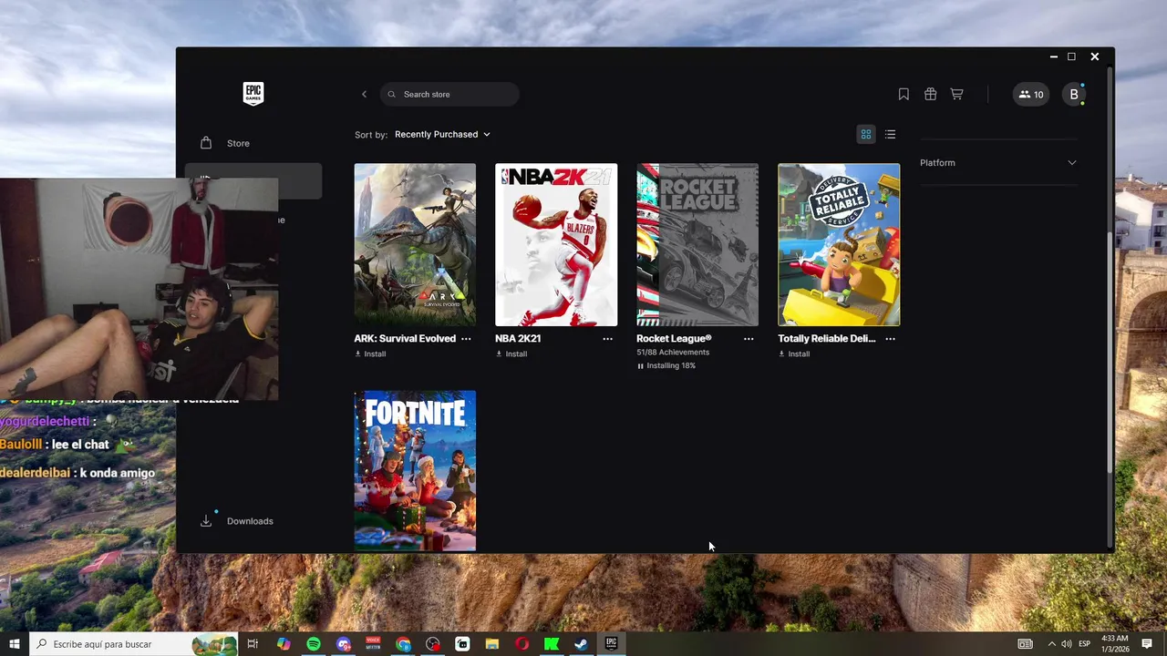
Task: Open the Windows notification center
Action: point(1147,644)
